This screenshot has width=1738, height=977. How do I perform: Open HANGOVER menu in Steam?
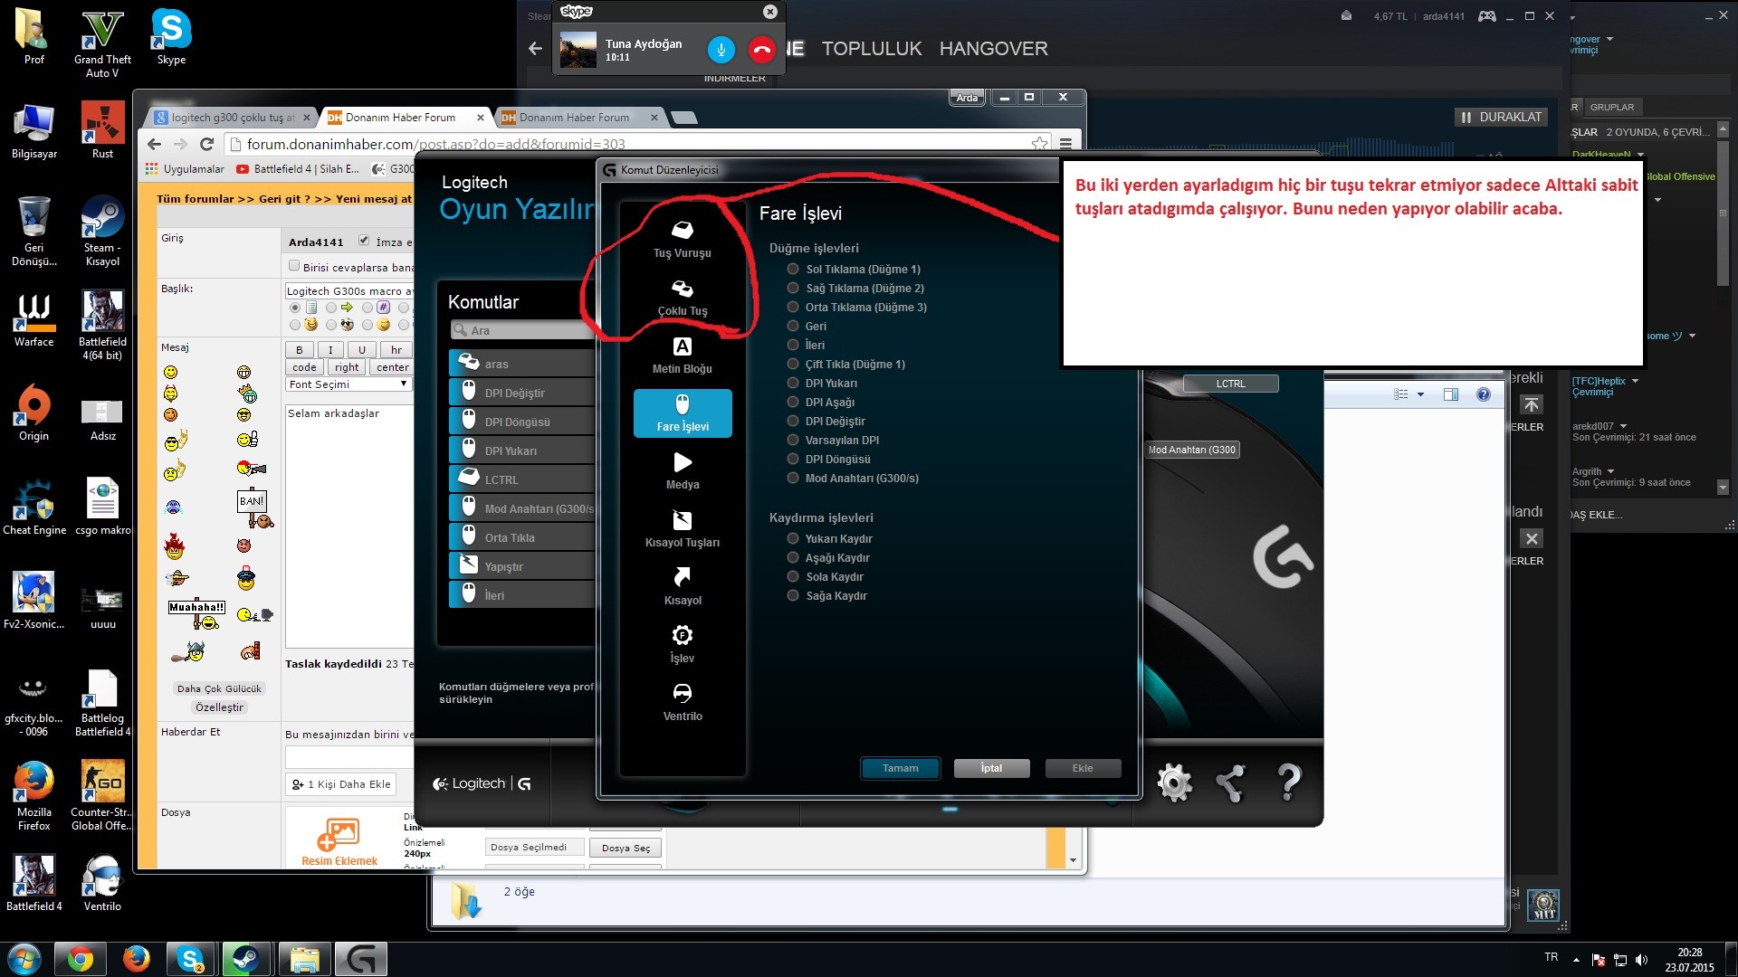coord(993,49)
